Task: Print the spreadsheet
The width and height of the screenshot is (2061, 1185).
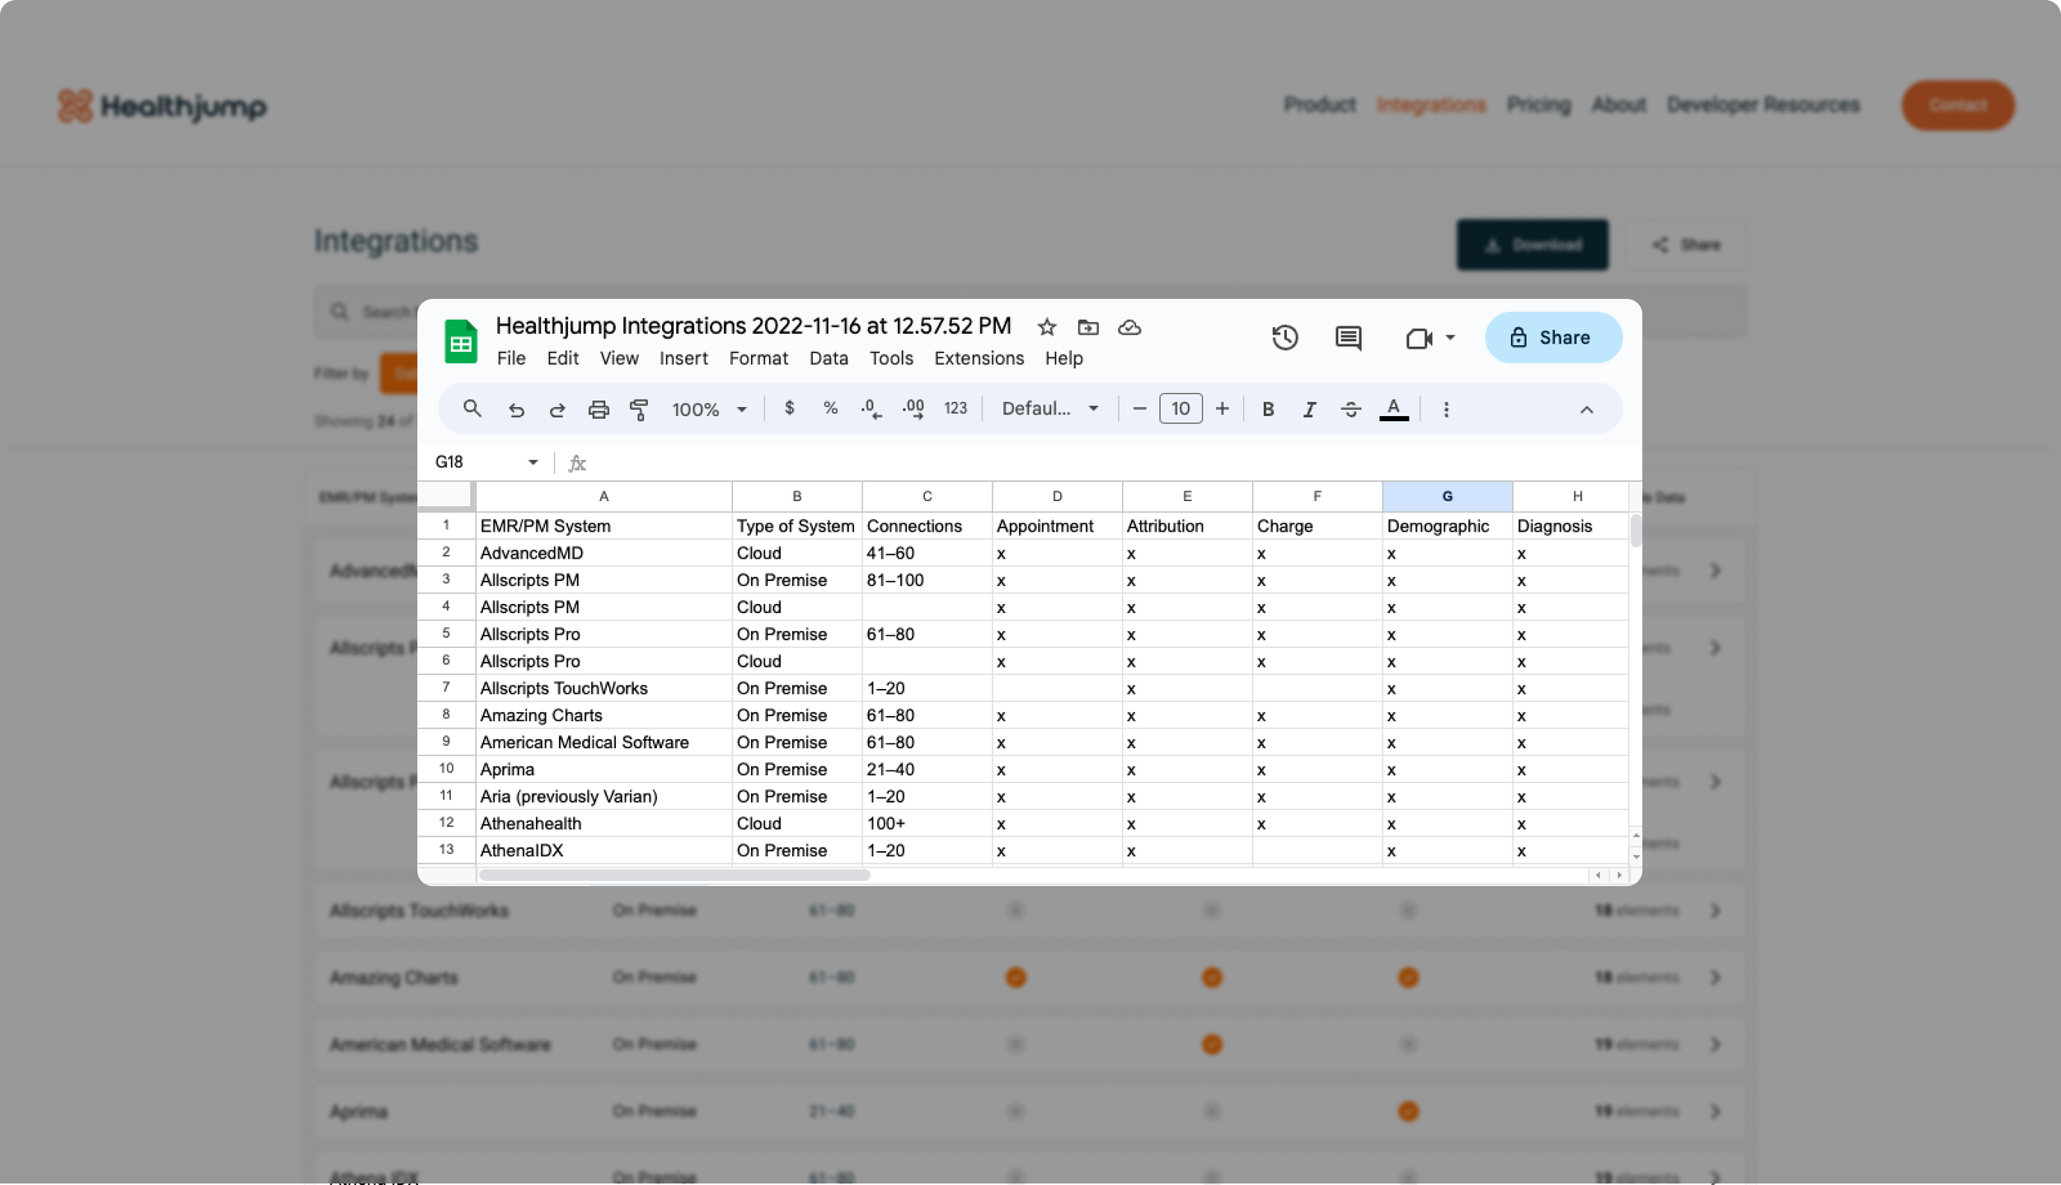Action: tap(599, 410)
